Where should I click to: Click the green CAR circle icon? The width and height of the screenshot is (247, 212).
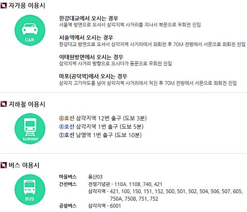[x=30, y=31]
